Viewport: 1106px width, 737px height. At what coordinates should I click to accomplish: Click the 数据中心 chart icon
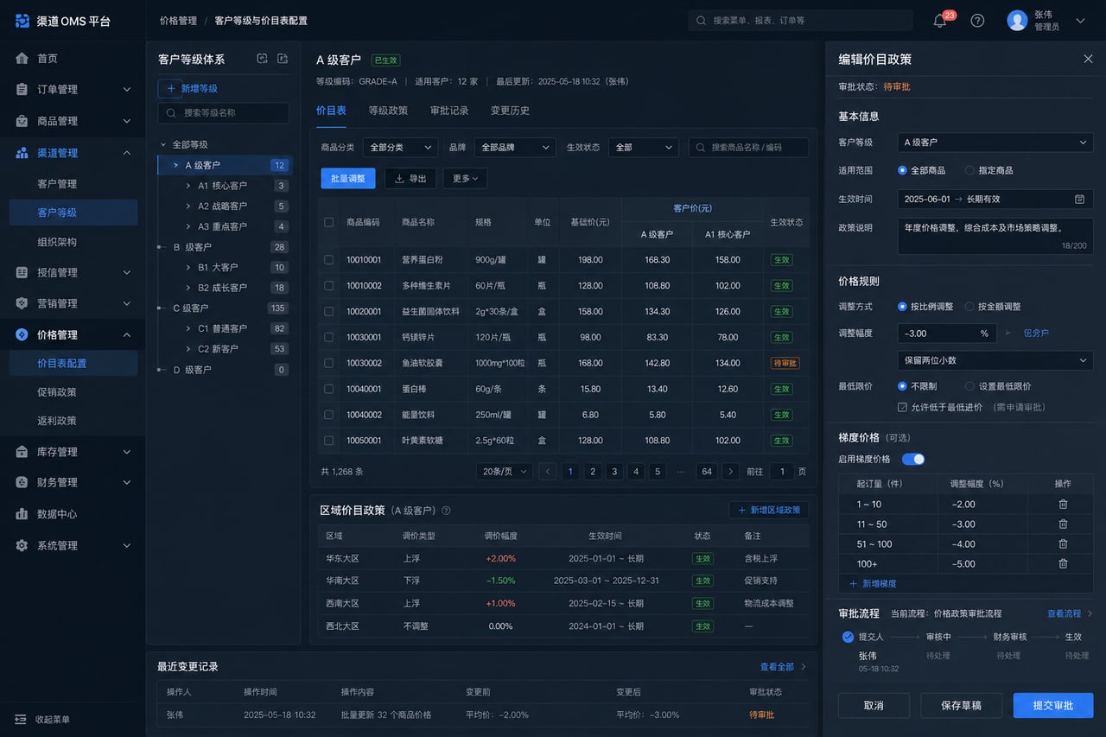pyautogui.click(x=22, y=514)
